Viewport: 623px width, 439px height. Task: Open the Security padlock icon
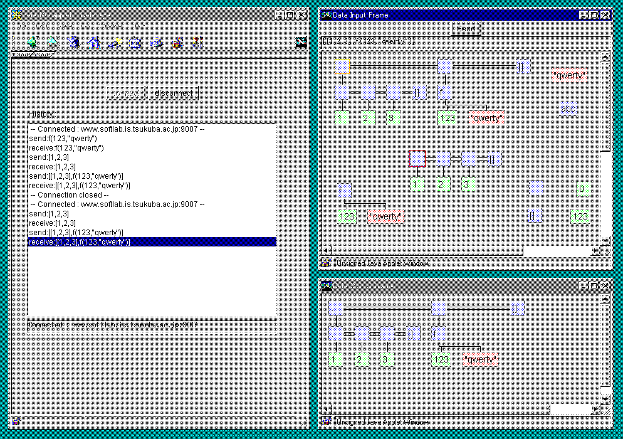tap(177, 43)
